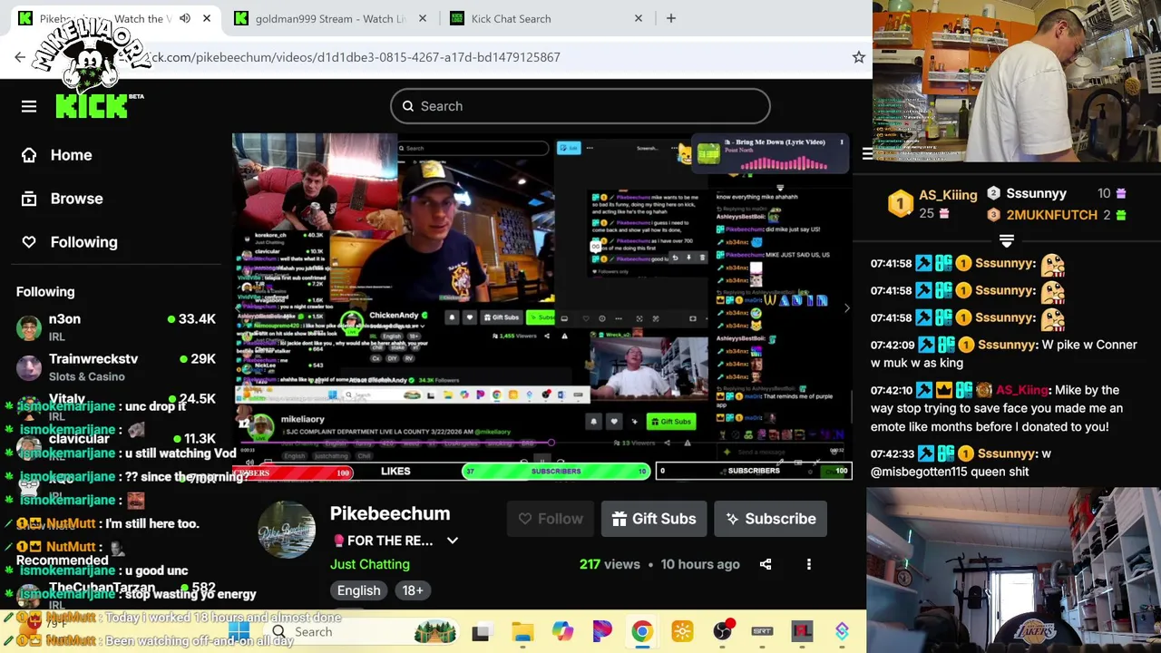Viewport: 1161px width, 653px height.
Task: Open Task View on the taskbar
Action: (x=481, y=632)
